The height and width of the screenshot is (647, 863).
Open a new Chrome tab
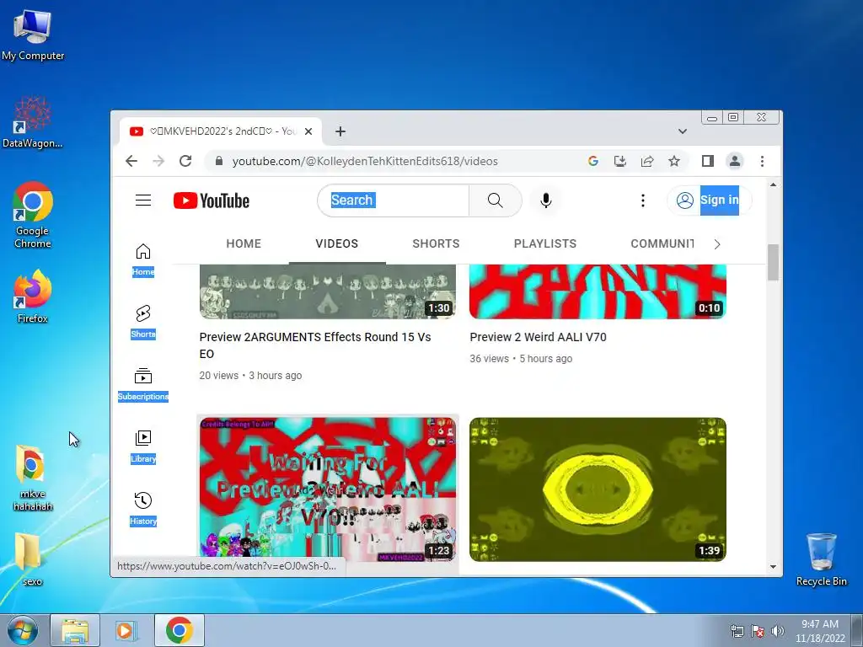(x=340, y=131)
